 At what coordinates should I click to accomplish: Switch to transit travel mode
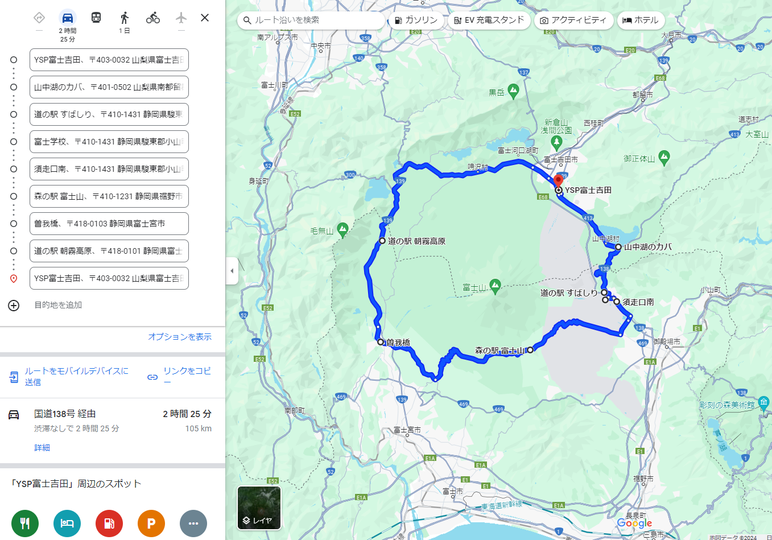[96, 18]
